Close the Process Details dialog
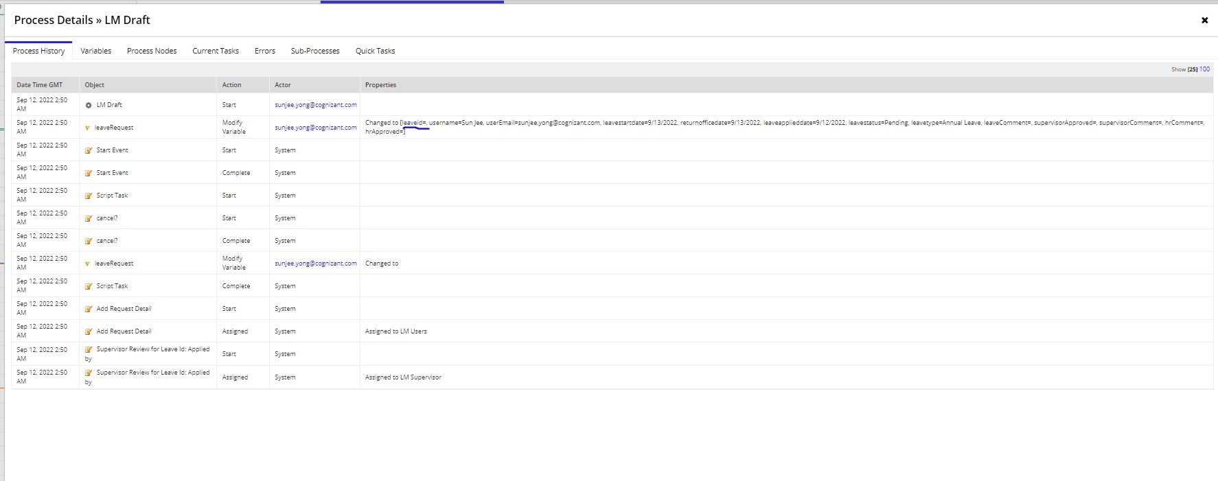1218x481 pixels. pyautogui.click(x=1204, y=21)
